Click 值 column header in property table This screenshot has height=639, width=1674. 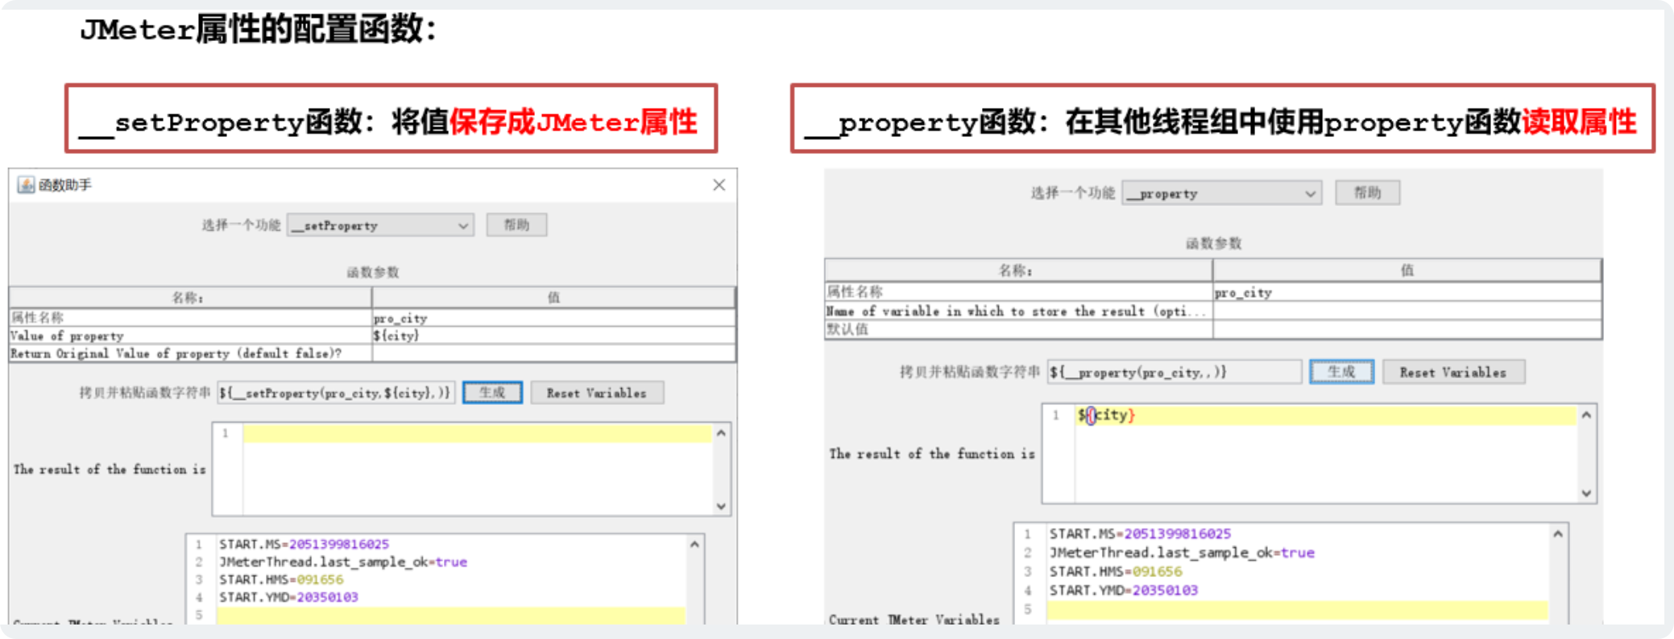[1407, 270]
